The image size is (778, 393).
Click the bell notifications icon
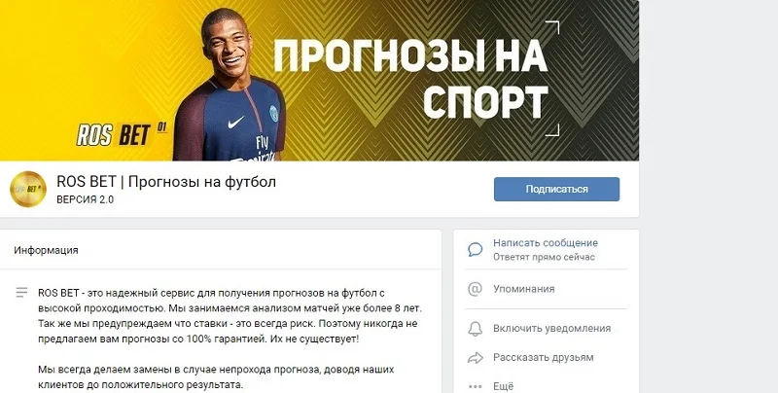[x=475, y=329]
